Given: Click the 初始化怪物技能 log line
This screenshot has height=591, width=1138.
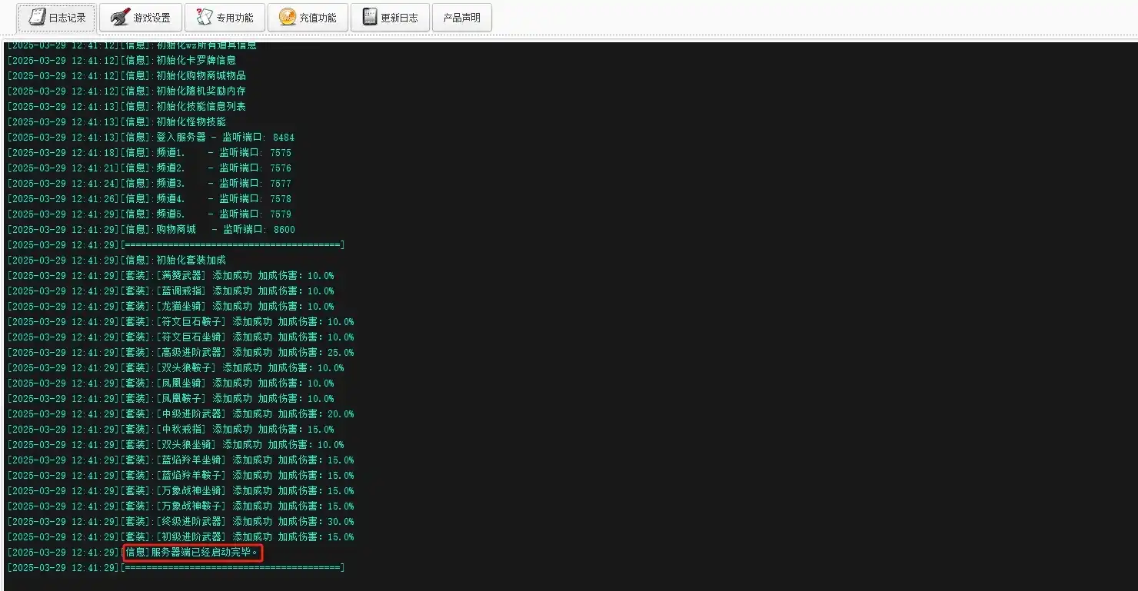Looking at the screenshot, I should [x=116, y=121].
